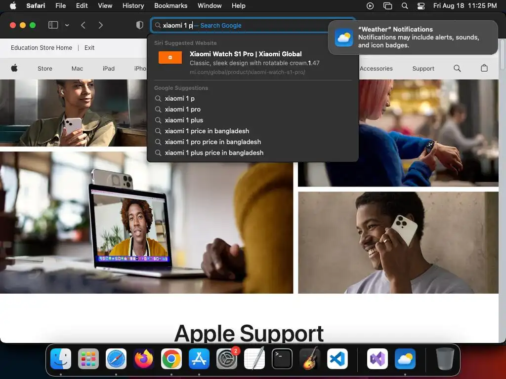This screenshot has height=379, width=506.
Task: Click the privacy shield icon in Safari toolbar
Action: [140, 25]
